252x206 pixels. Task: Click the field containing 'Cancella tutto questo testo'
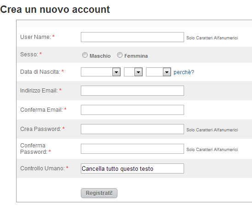point(132,168)
